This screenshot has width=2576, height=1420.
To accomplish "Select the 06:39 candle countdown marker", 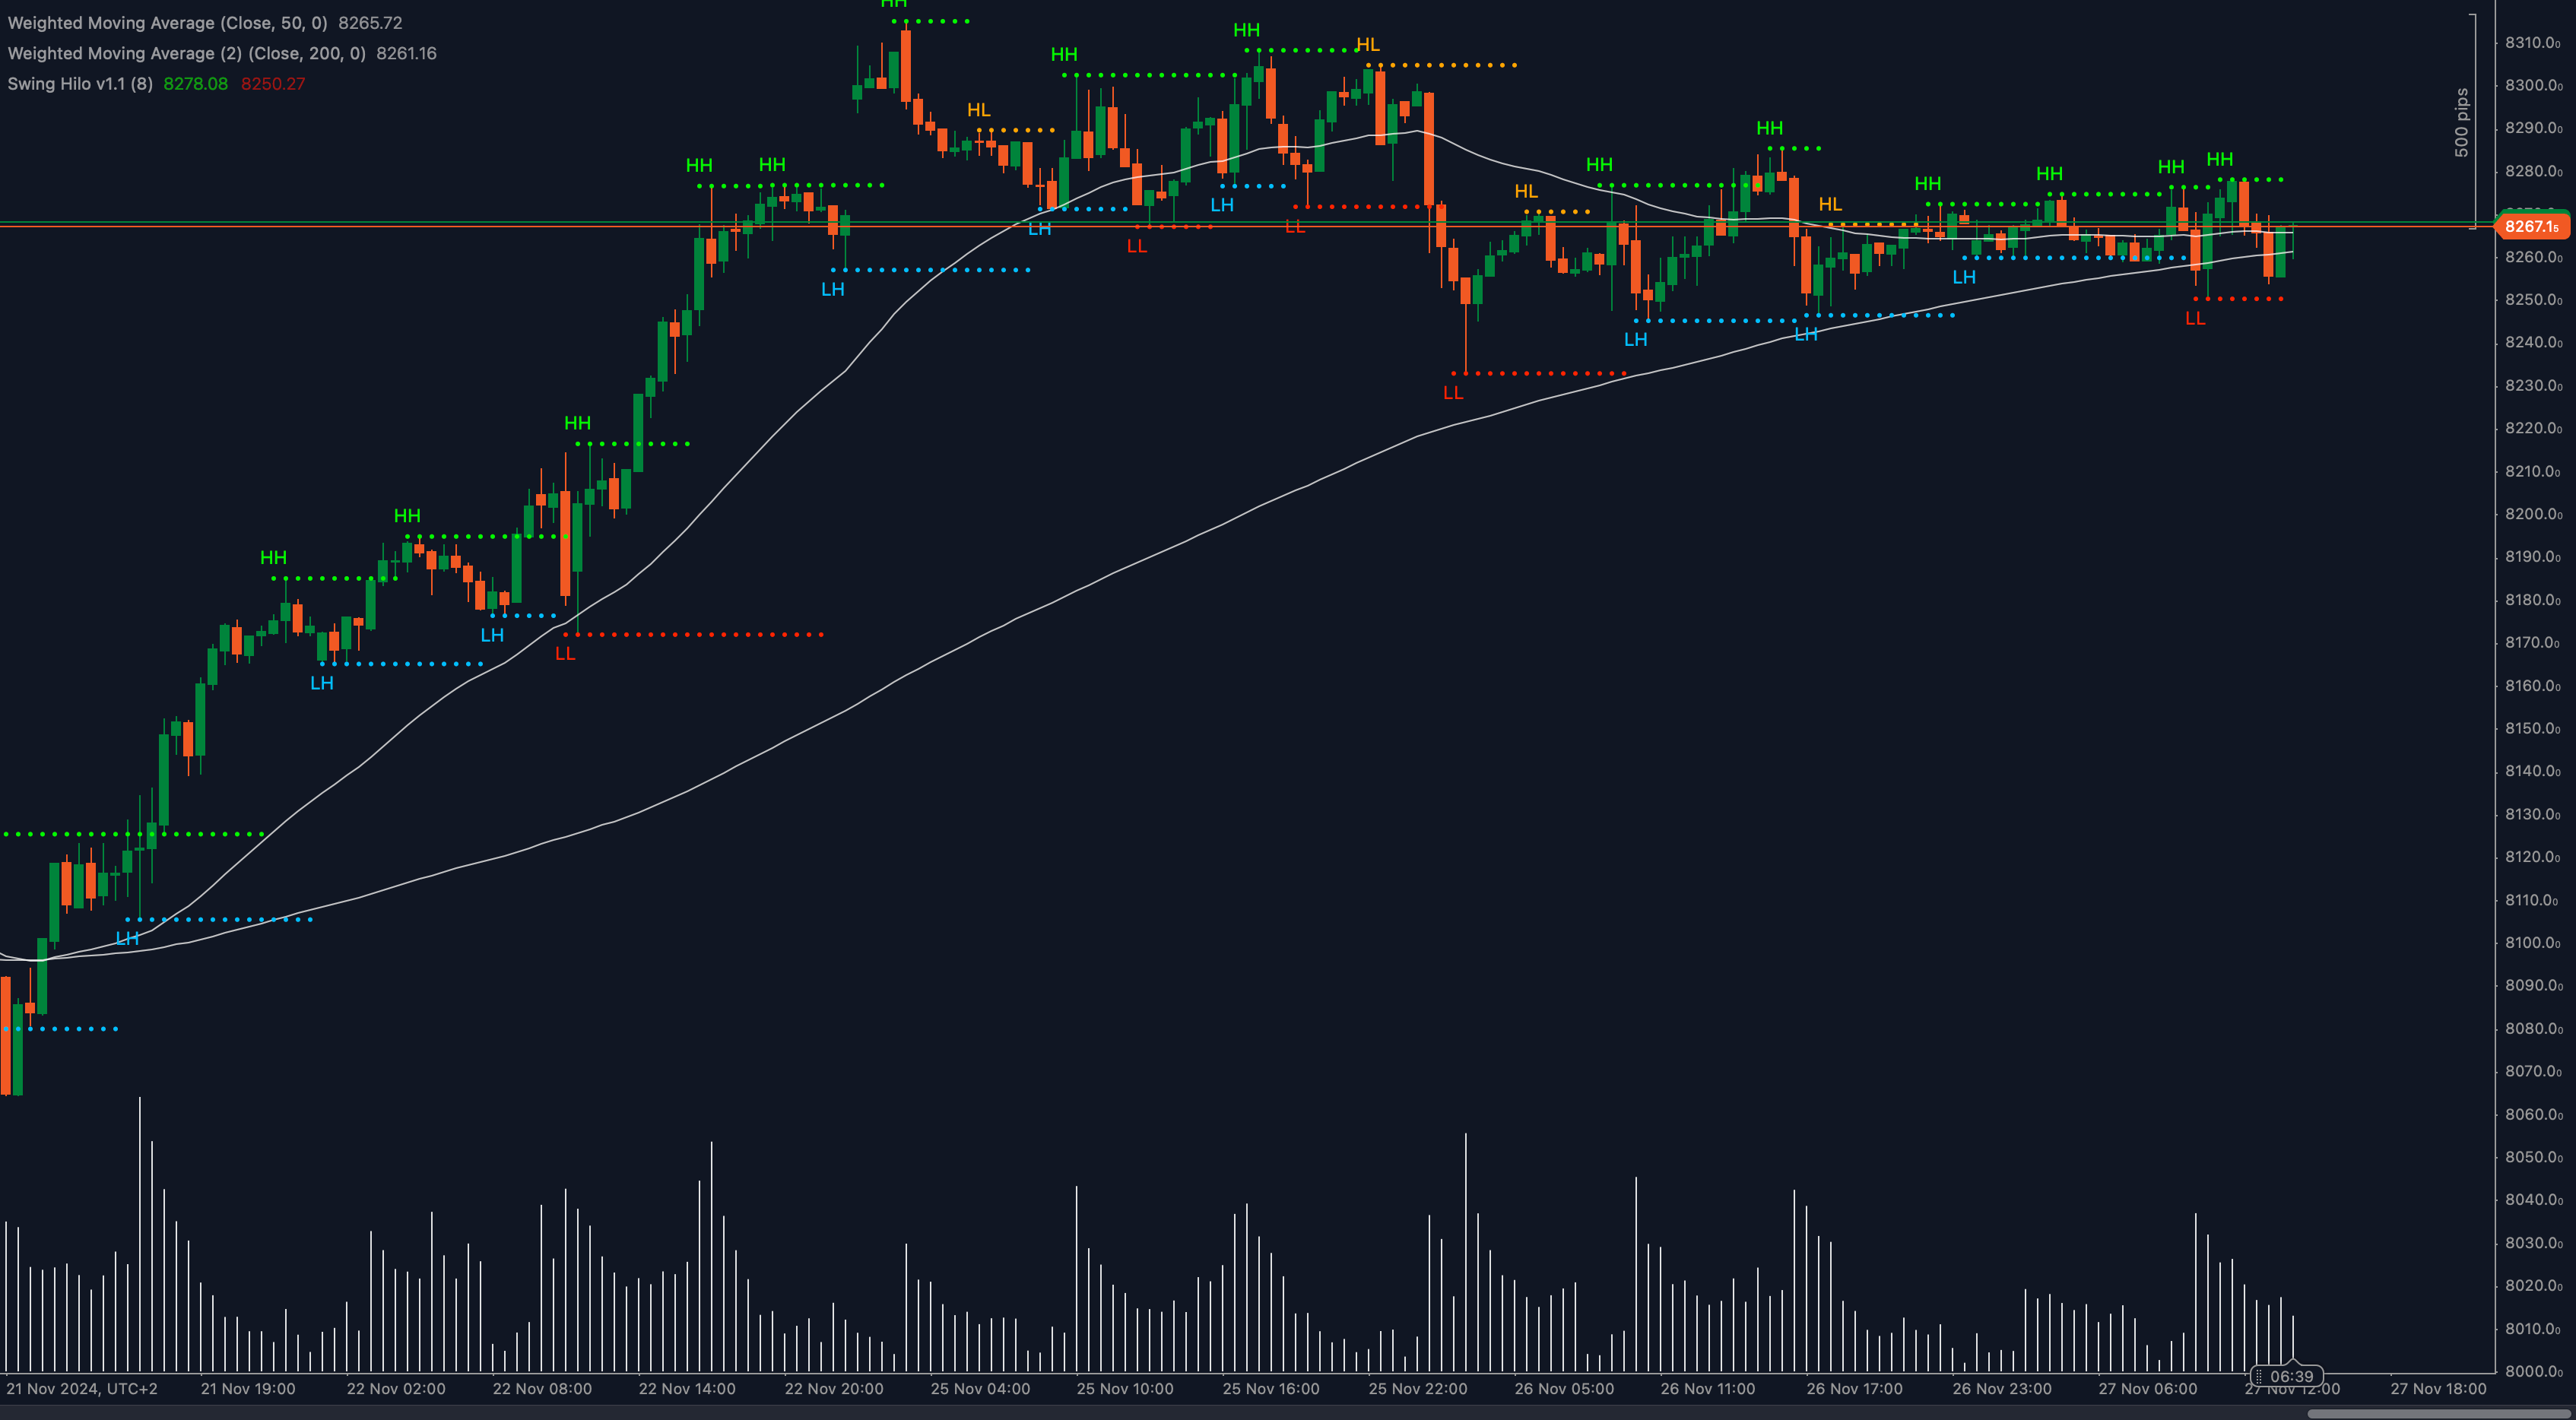I will [2286, 1376].
